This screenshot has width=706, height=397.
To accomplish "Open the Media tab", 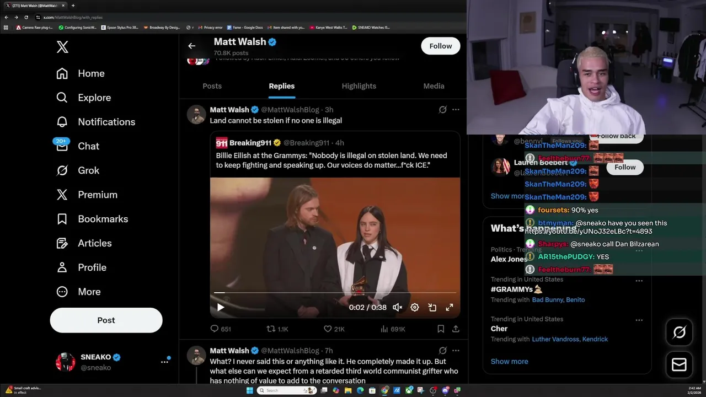I will 434,86.
